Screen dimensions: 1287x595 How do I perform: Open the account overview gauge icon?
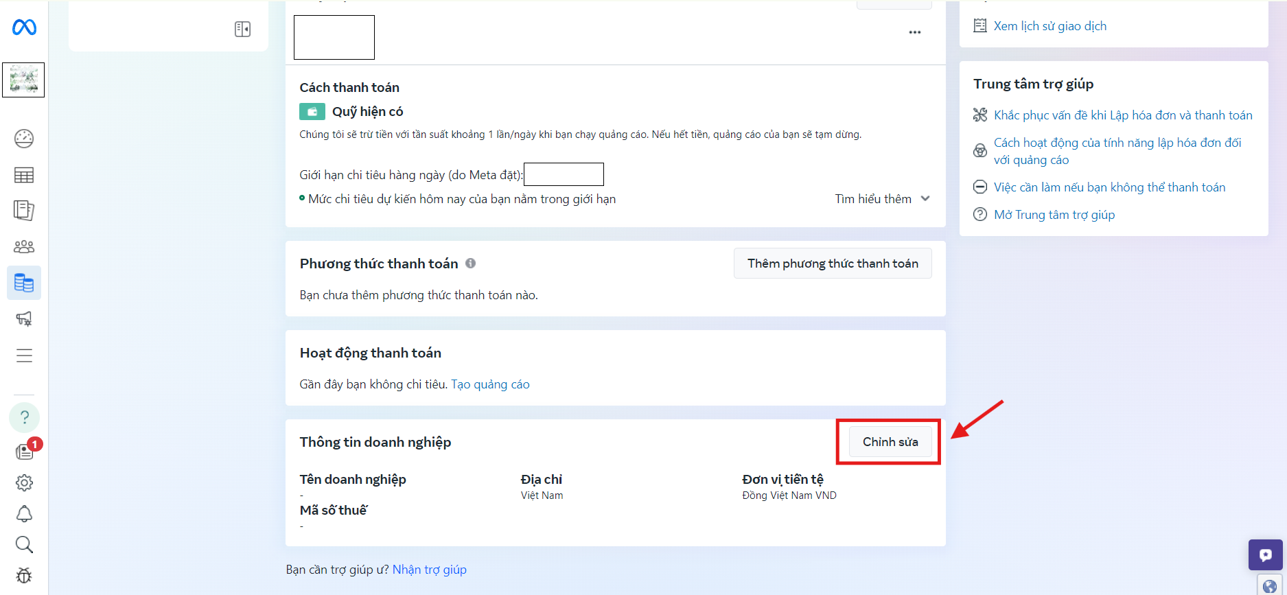[24, 139]
